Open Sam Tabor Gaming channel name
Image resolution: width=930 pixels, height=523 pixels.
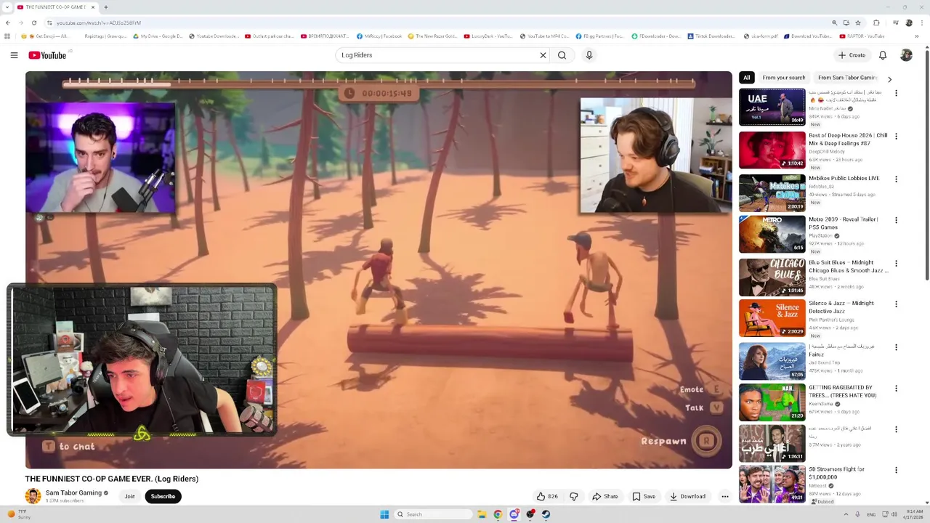coord(73,493)
